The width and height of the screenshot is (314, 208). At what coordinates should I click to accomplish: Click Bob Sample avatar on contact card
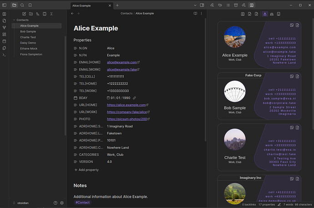(235, 91)
